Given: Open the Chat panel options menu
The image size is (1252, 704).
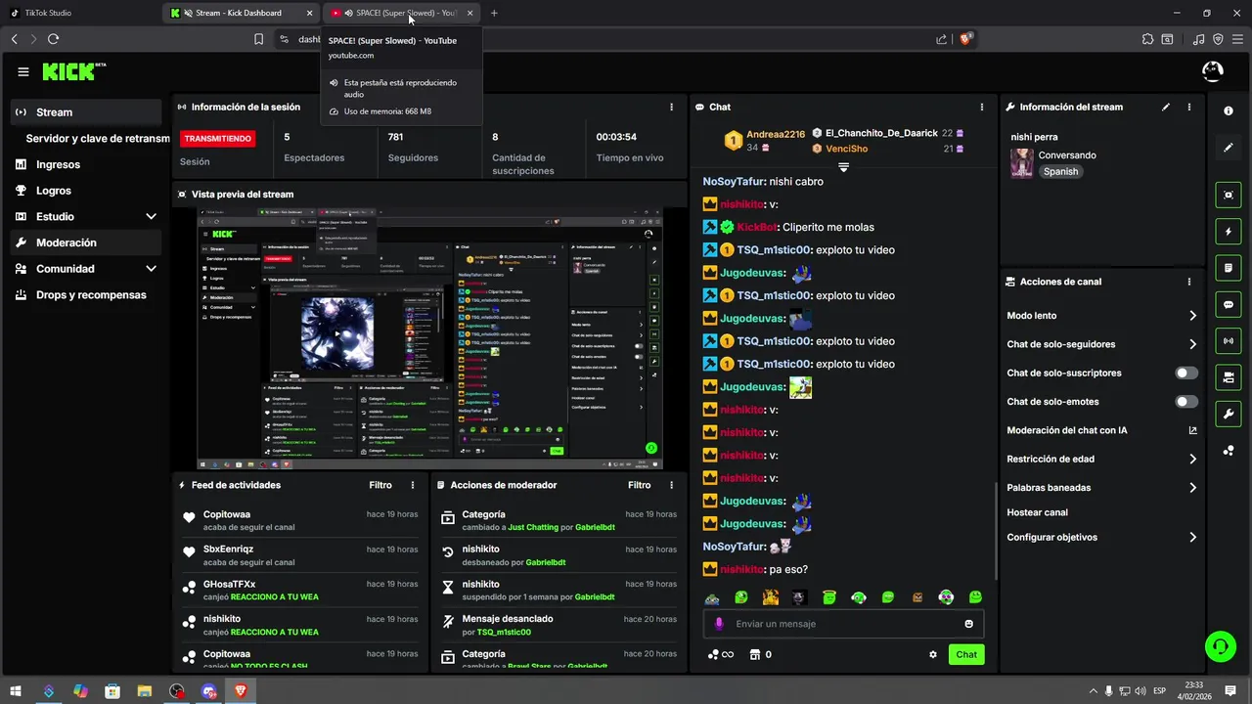Looking at the screenshot, I should pyautogui.click(x=982, y=107).
